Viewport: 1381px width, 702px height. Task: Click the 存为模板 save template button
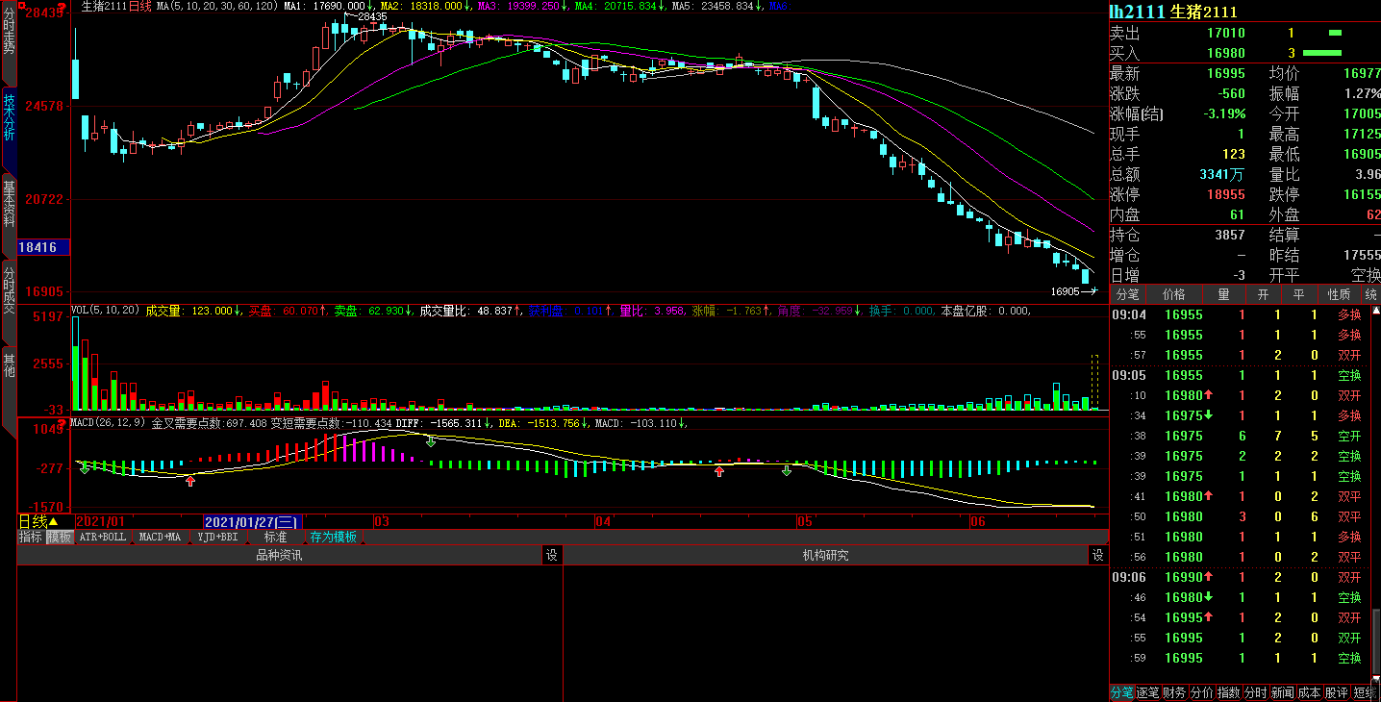333,537
